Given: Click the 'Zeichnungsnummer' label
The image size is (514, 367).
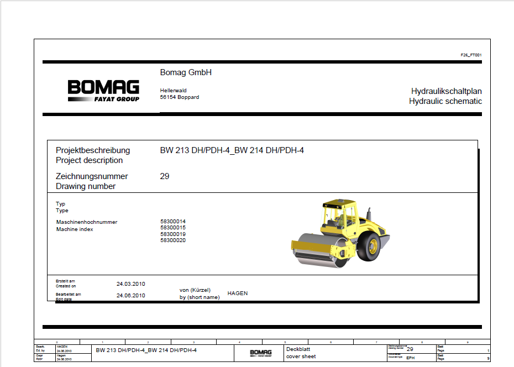Looking at the screenshot, I should [92, 176].
